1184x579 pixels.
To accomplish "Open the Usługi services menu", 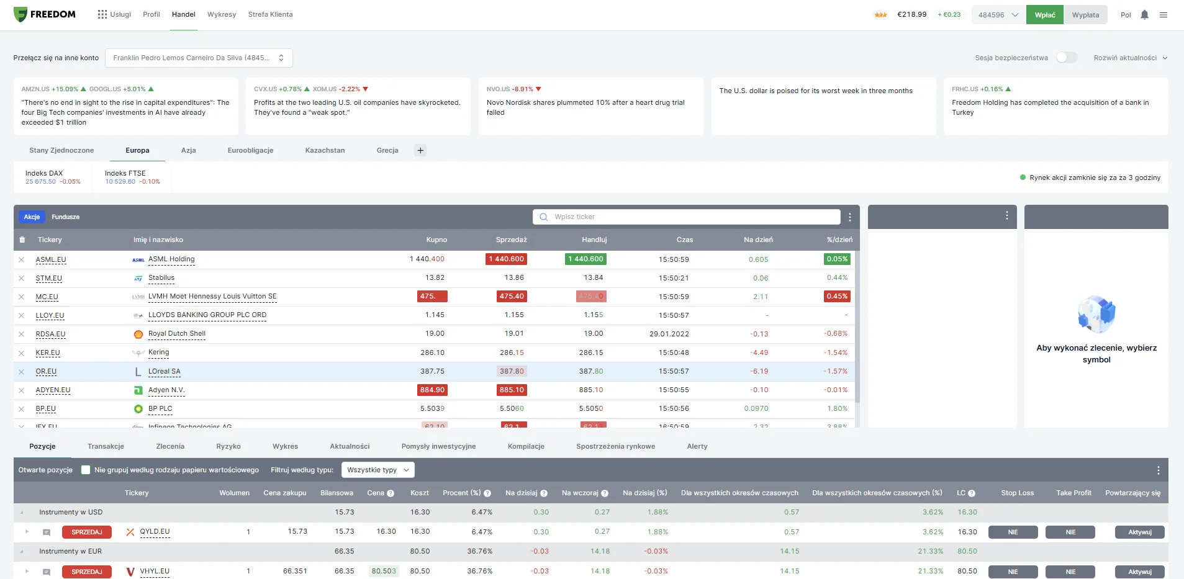I will (114, 14).
